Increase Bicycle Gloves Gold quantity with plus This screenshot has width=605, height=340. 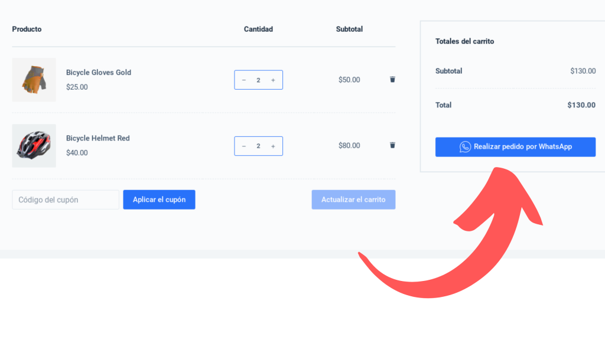point(273,80)
